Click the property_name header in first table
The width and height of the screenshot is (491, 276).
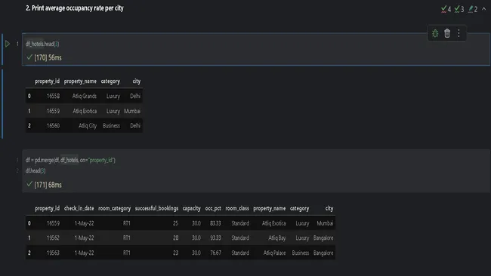(80, 81)
